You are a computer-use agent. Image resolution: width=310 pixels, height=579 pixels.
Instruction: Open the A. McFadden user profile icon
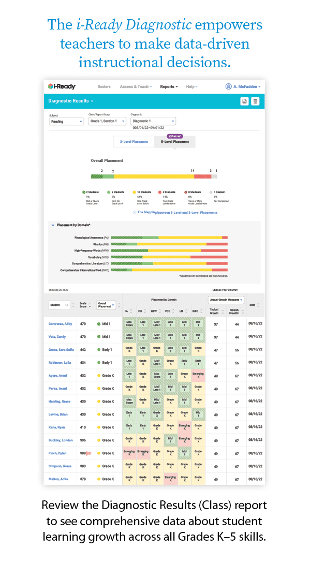(x=228, y=86)
